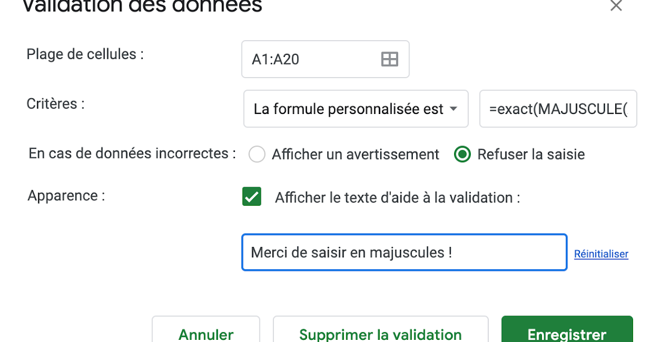Viewport: 651px width, 342px height.
Task: Click the 'Afficher un avertissement' label text
Action: tap(355, 155)
